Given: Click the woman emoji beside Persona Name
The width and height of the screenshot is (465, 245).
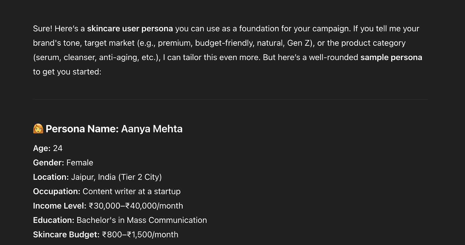Looking at the screenshot, I should coord(38,129).
